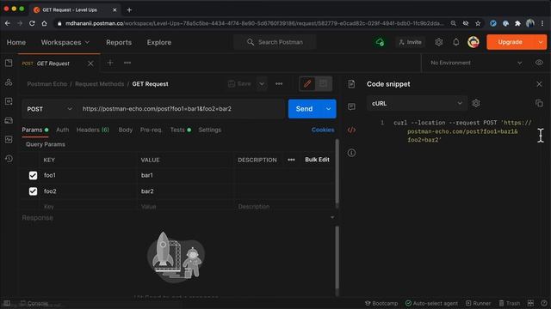Viewport: 551px width, 309px height.
Task: Click the sync status cloud icon
Action: pos(380,42)
